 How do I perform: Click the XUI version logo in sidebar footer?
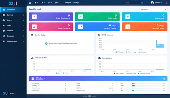(x=6, y=93)
